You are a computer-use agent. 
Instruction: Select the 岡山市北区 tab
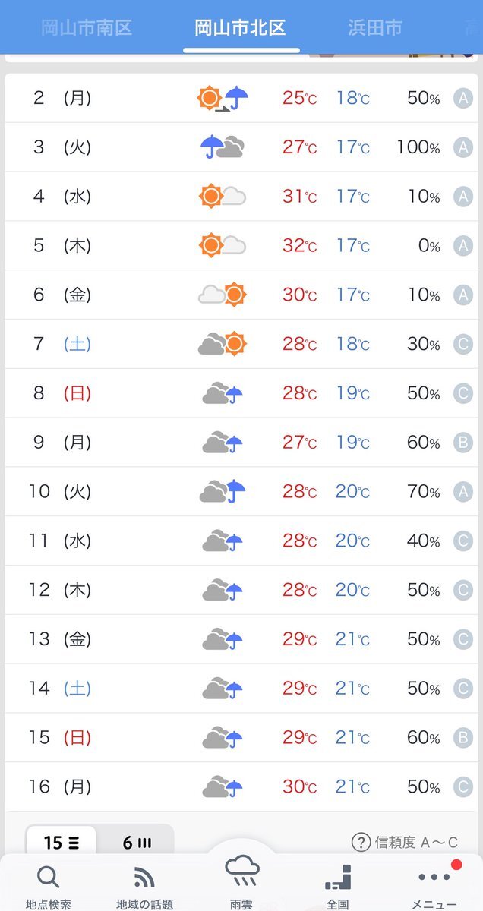pos(241,28)
